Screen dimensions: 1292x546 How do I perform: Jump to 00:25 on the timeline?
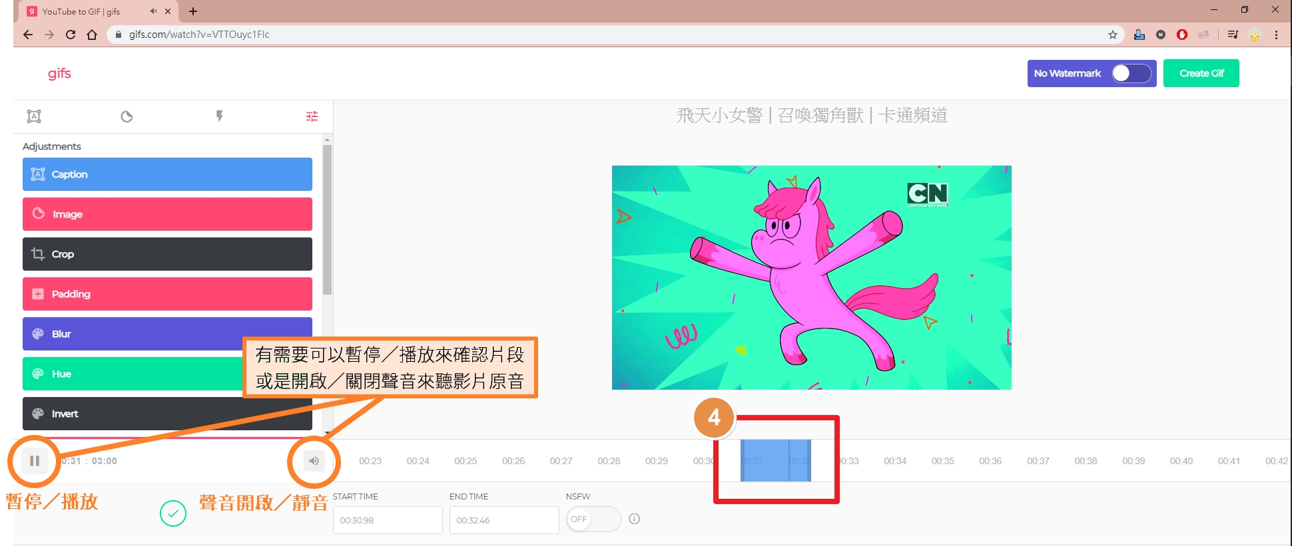[x=466, y=461]
